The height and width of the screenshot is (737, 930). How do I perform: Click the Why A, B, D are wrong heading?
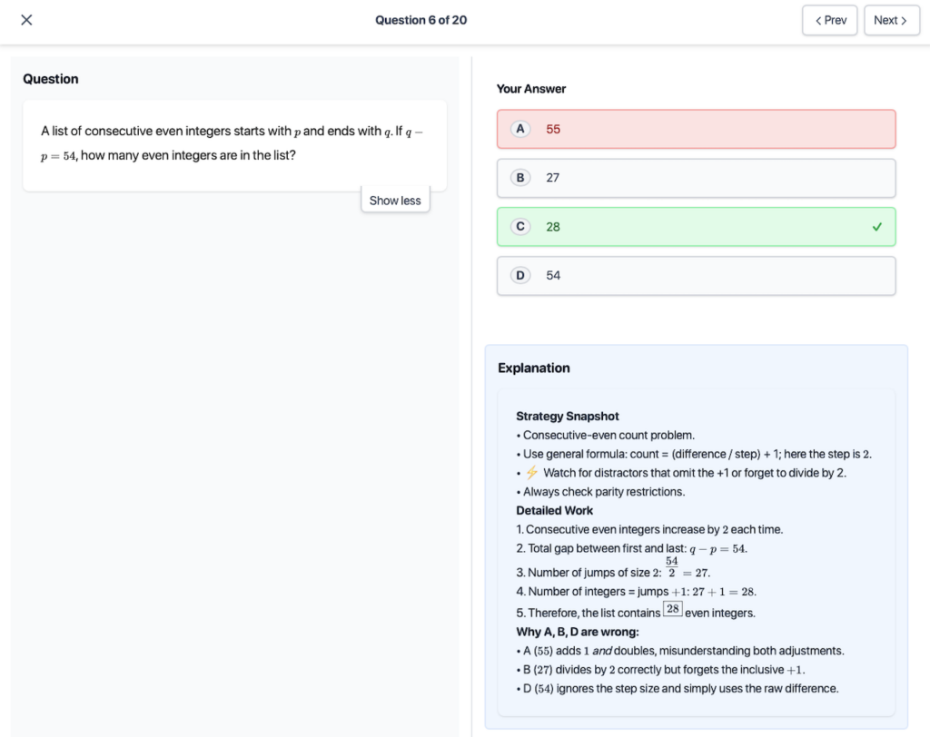click(x=578, y=632)
